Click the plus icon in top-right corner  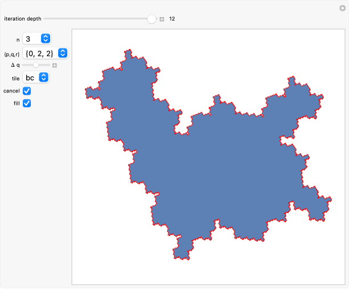342,8
